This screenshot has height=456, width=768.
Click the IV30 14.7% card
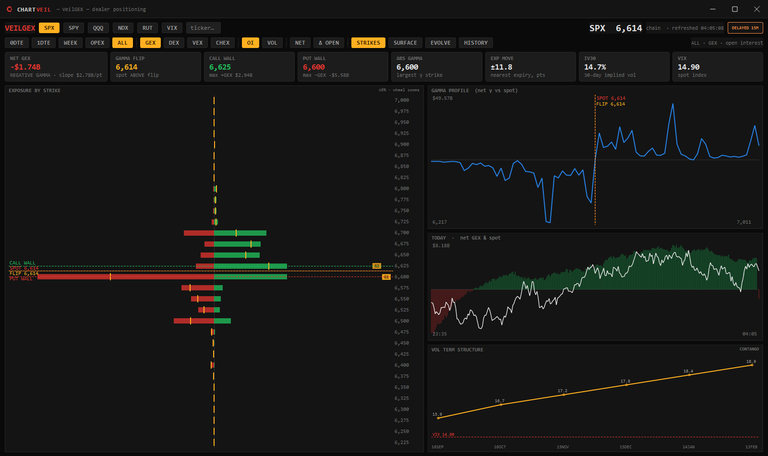[624, 67]
